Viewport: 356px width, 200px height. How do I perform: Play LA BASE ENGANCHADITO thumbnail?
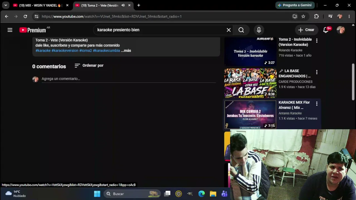pyautogui.click(x=250, y=83)
